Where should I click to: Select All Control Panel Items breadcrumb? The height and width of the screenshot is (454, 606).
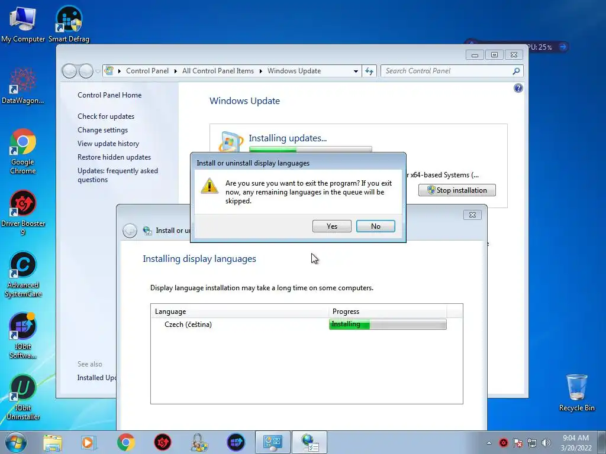point(218,71)
